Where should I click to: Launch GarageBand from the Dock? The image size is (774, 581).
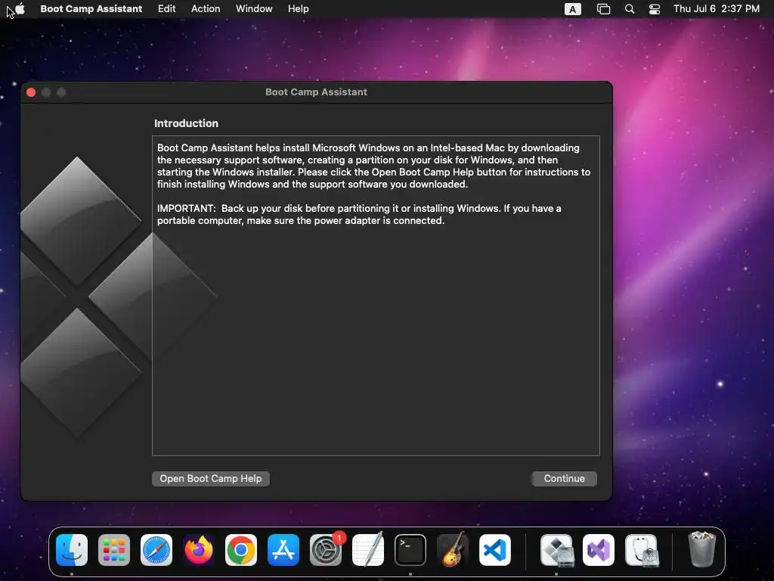tap(453, 550)
